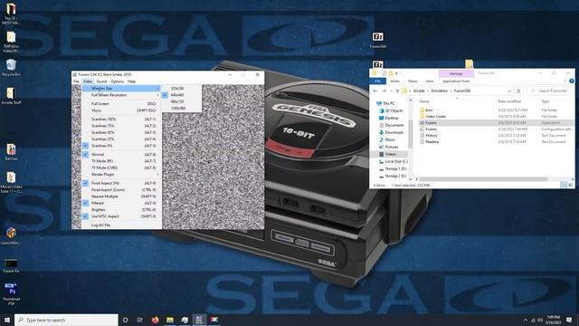Select the Fusion Fix desktop icon

coord(11,265)
